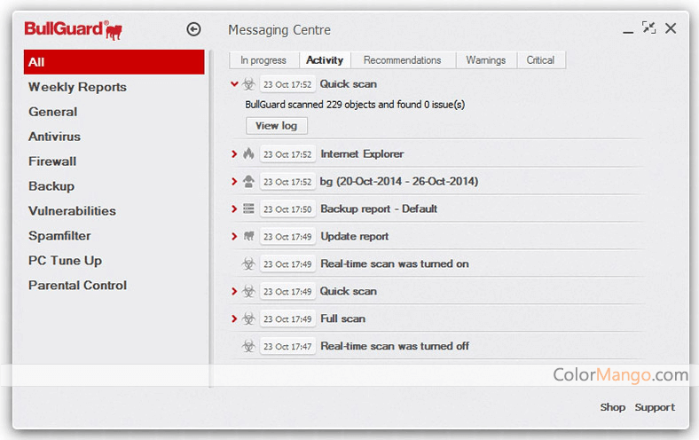Click the back arrow icon beside BullGuard logo
Image resolution: width=699 pixels, height=440 pixels.
(193, 29)
